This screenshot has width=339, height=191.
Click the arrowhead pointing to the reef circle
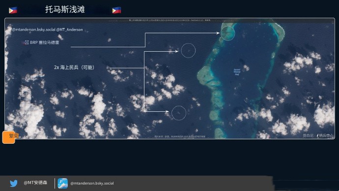point(218,33)
